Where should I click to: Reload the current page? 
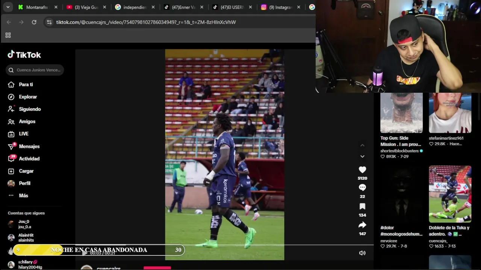pyautogui.click(x=34, y=22)
